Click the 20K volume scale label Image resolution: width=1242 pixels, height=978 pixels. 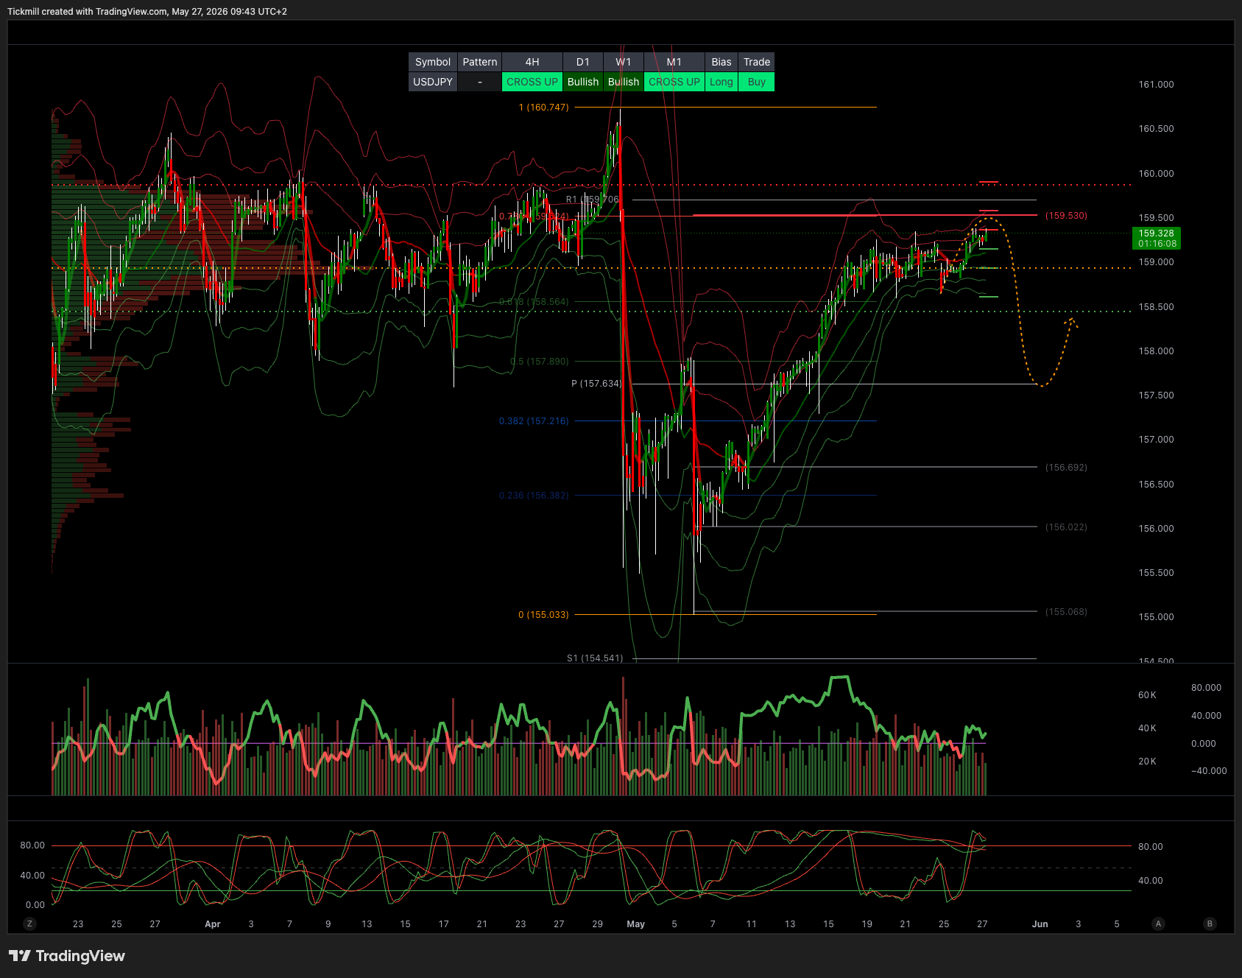pyautogui.click(x=1147, y=761)
